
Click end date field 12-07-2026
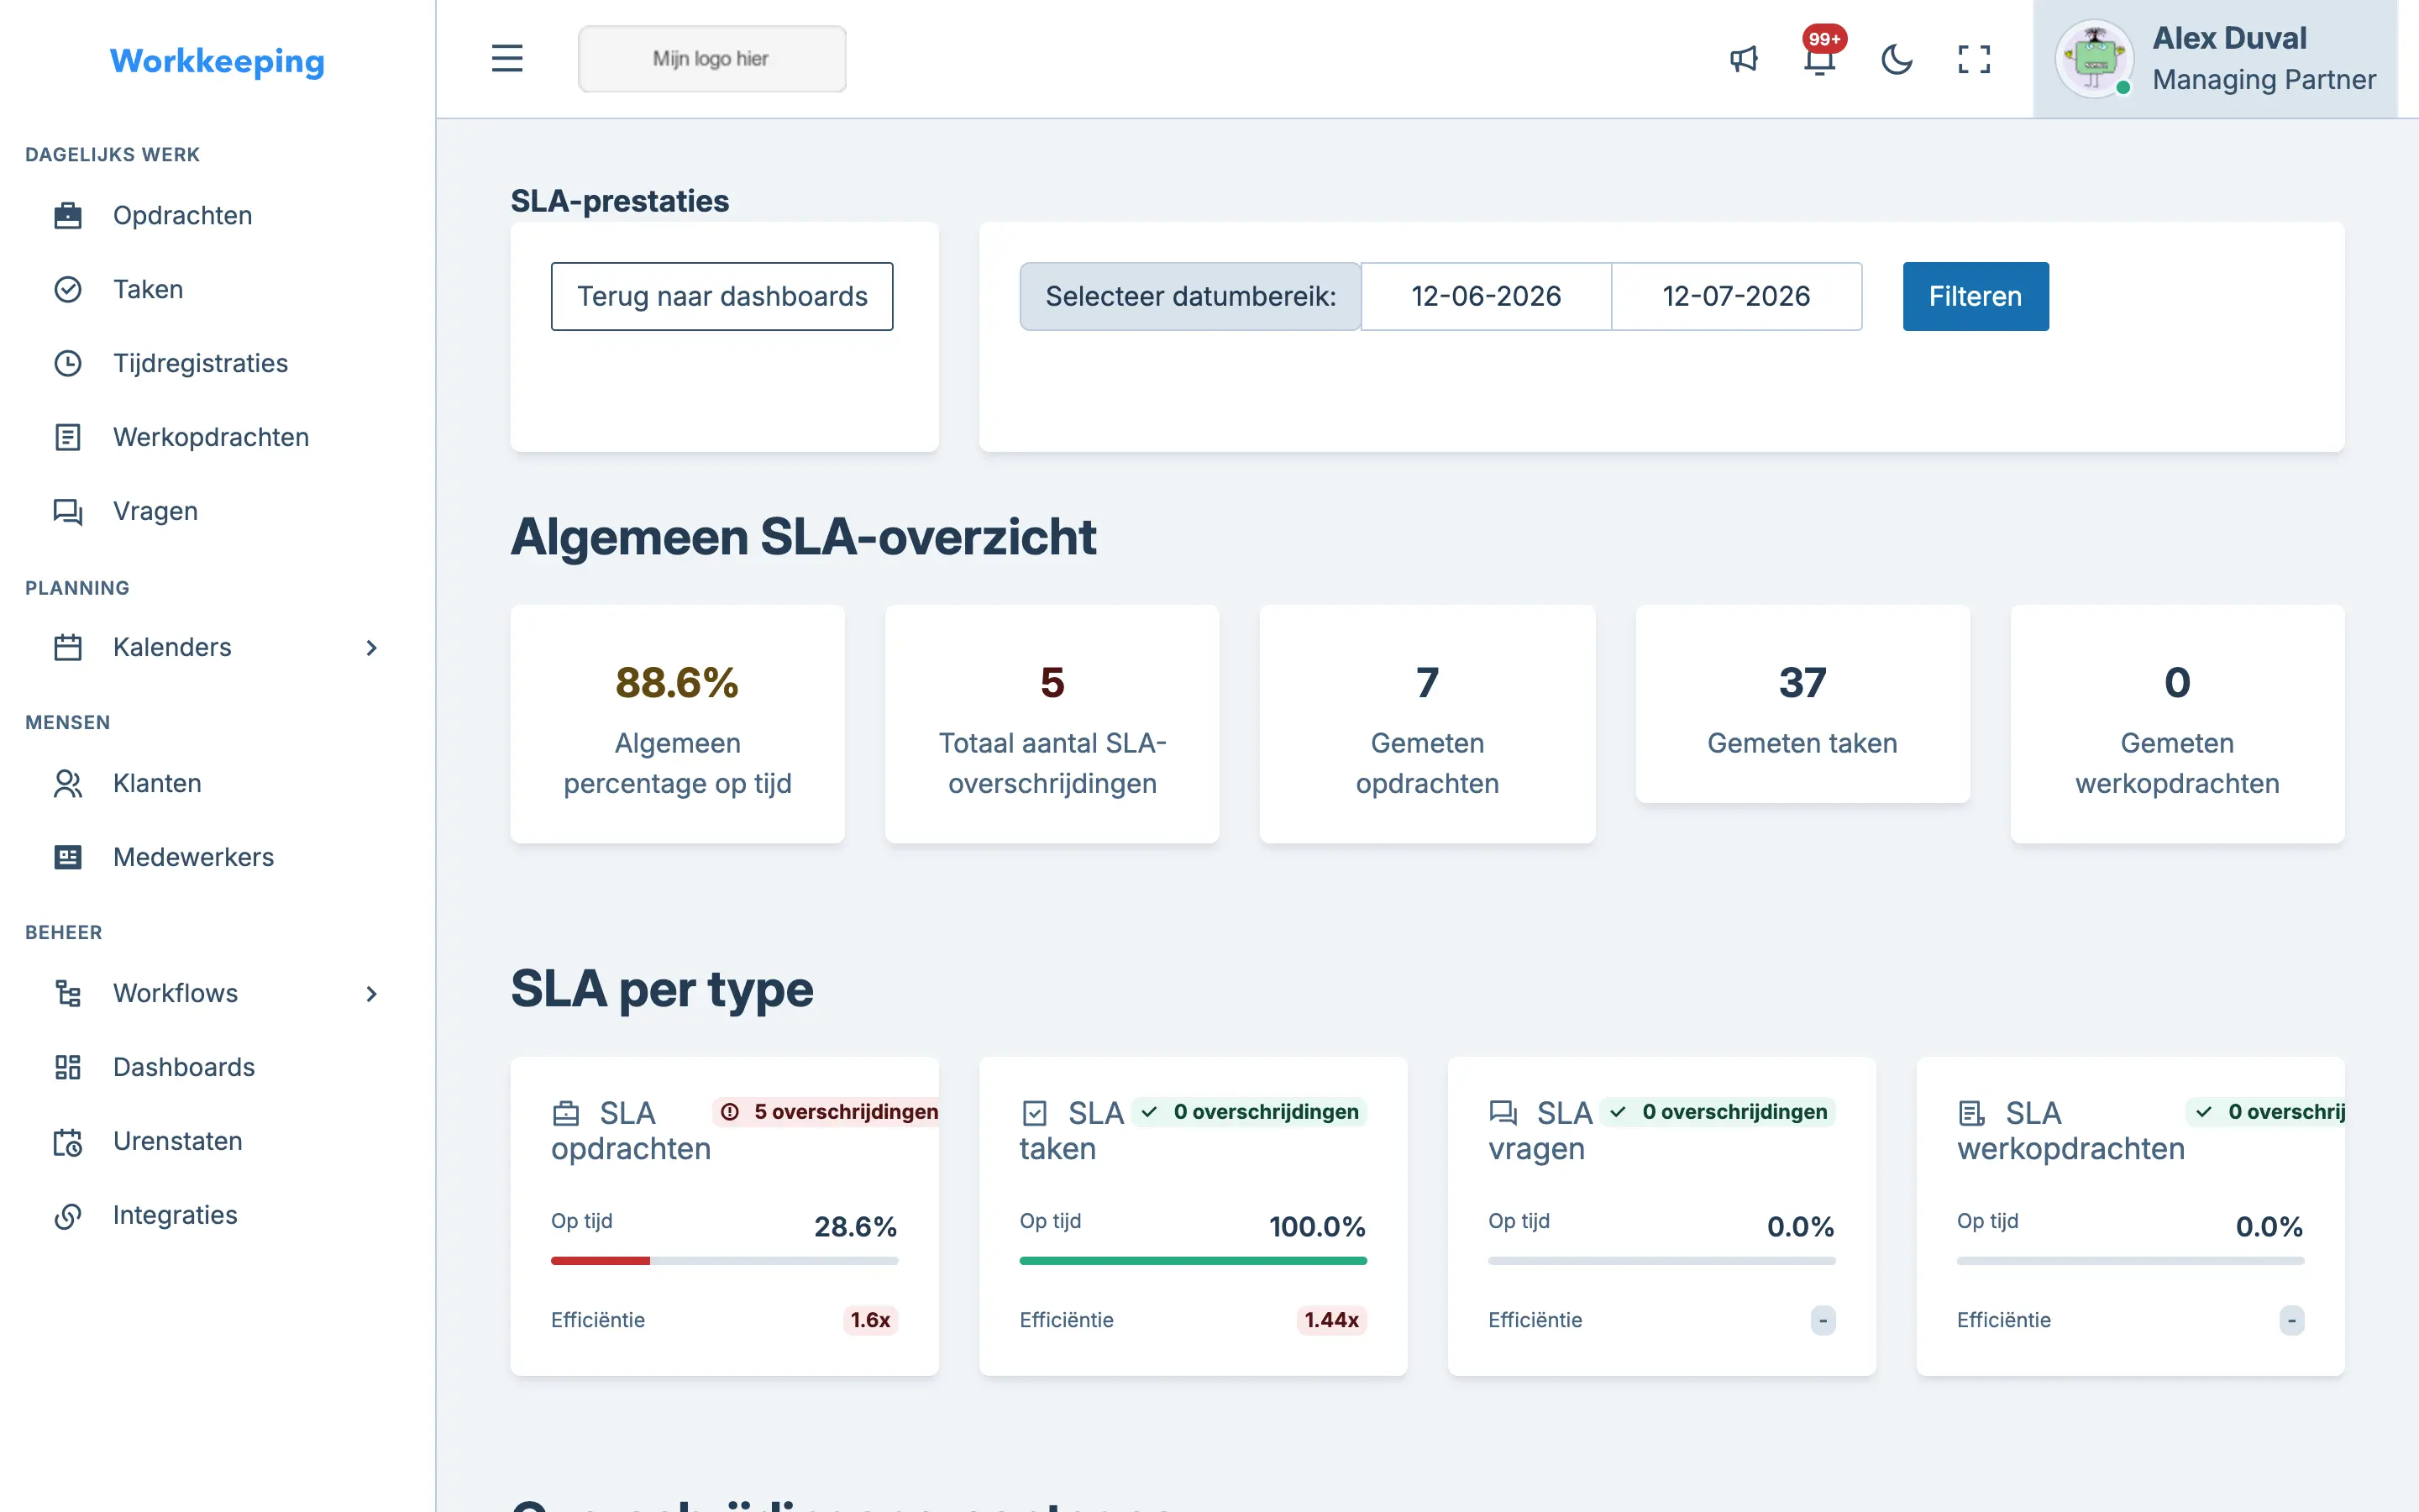point(1736,296)
